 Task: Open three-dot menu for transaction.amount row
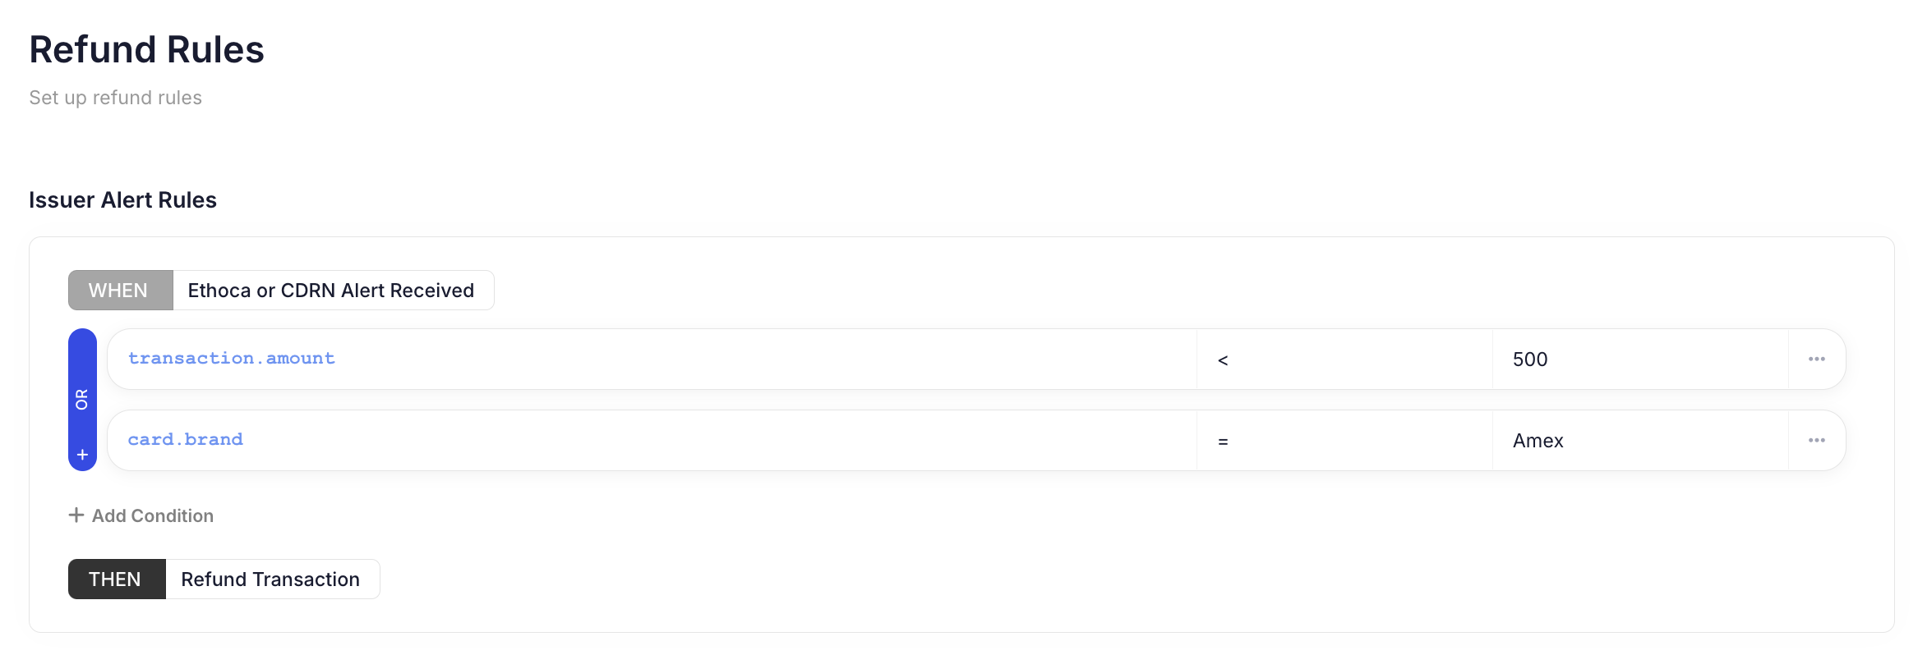(1816, 359)
